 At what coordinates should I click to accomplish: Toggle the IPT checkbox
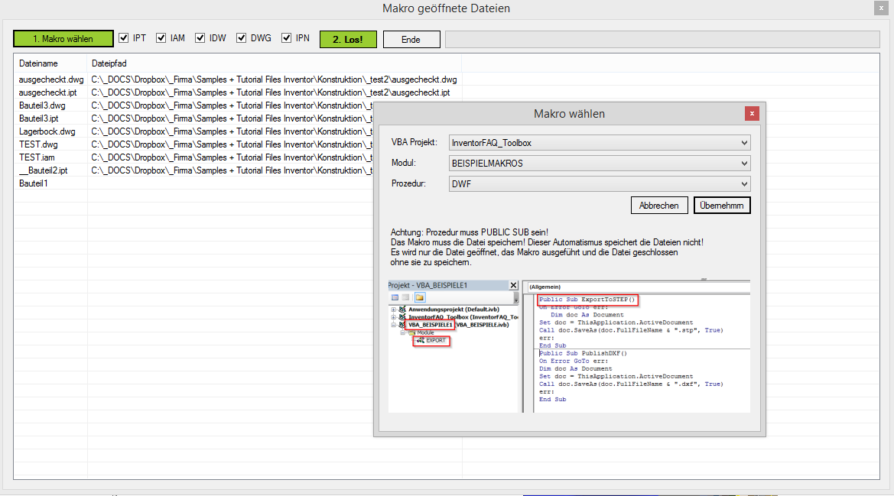click(124, 38)
